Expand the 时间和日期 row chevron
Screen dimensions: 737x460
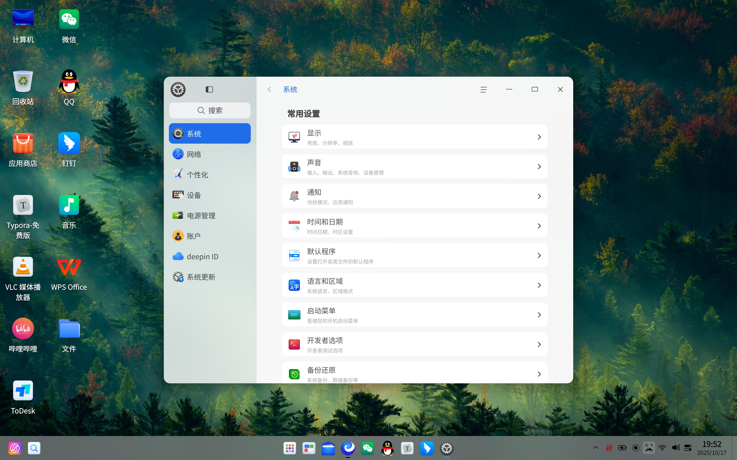[539, 226]
